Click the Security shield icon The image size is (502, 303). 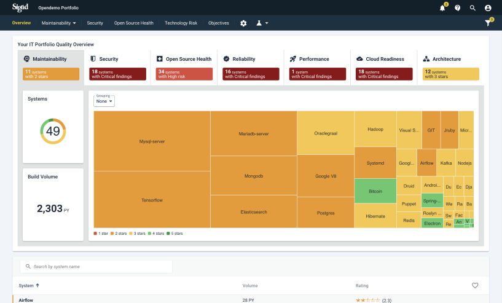[x=93, y=59]
